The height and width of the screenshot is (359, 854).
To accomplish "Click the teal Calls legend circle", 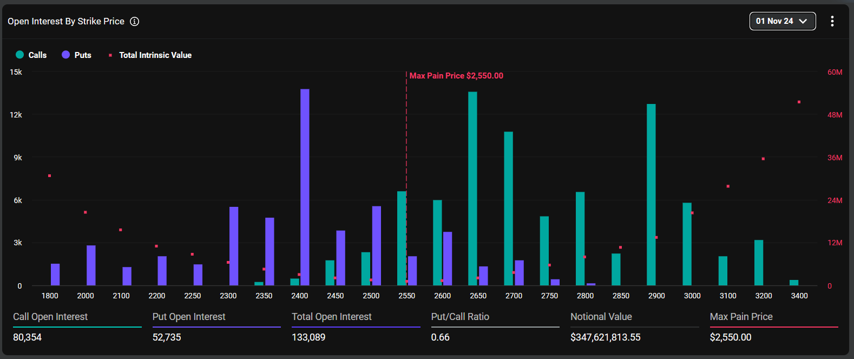I will (x=20, y=55).
